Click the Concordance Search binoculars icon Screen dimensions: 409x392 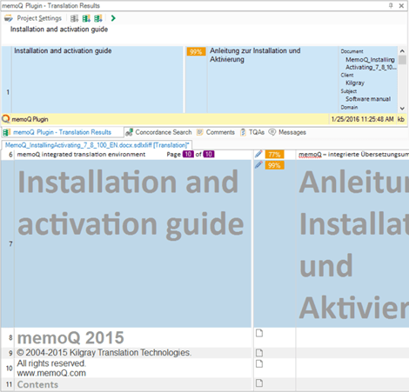click(129, 132)
